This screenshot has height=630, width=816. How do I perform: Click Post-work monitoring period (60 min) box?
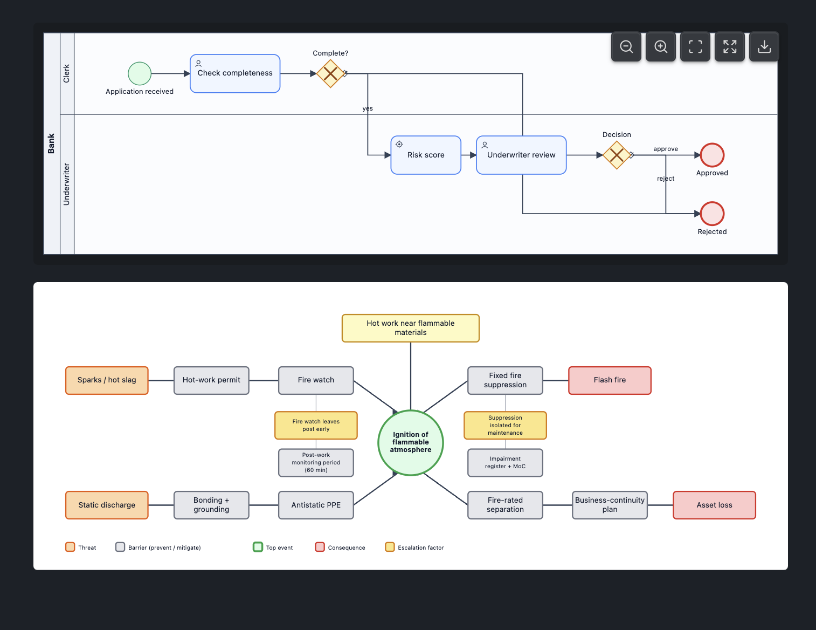click(316, 463)
